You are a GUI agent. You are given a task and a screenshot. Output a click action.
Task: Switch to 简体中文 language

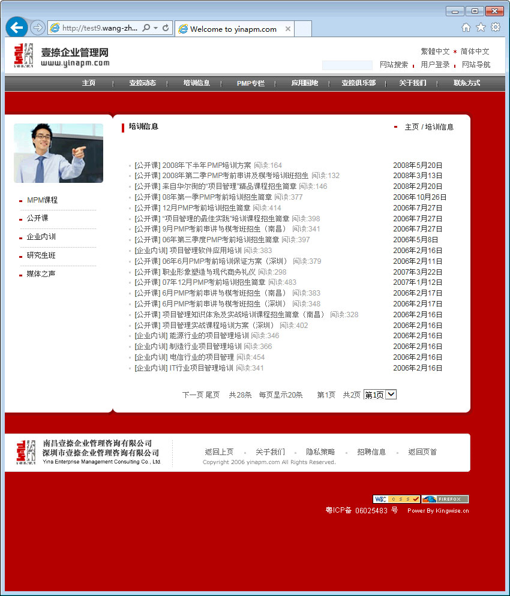(475, 52)
